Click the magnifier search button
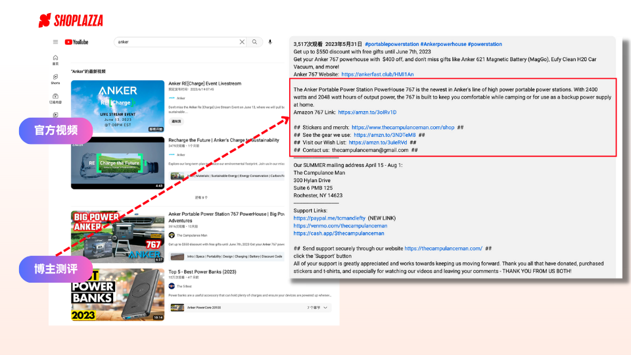This screenshot has height=355, width=631. coord(255,42)
